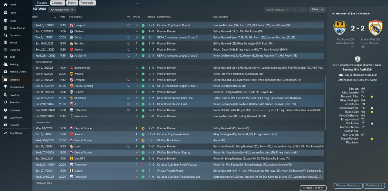The image size is (388, 191).
Task: Open the Staff icon in sidebar
Action: (5, 57)
